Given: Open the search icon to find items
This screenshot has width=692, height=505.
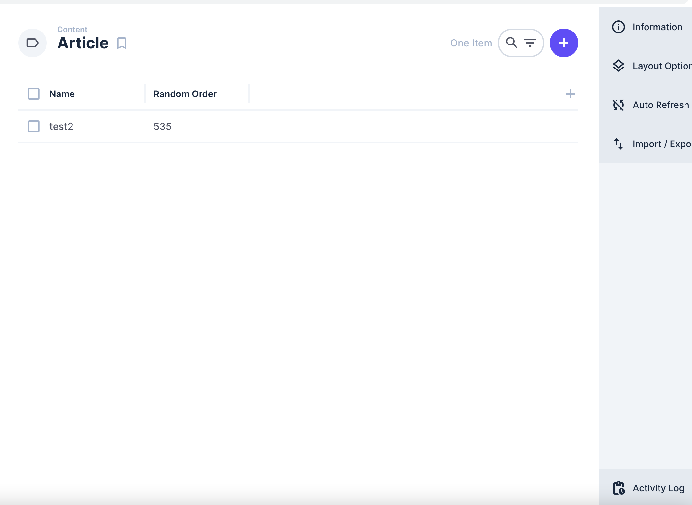Looking at the screenshot, I should (x=511, y=43).
